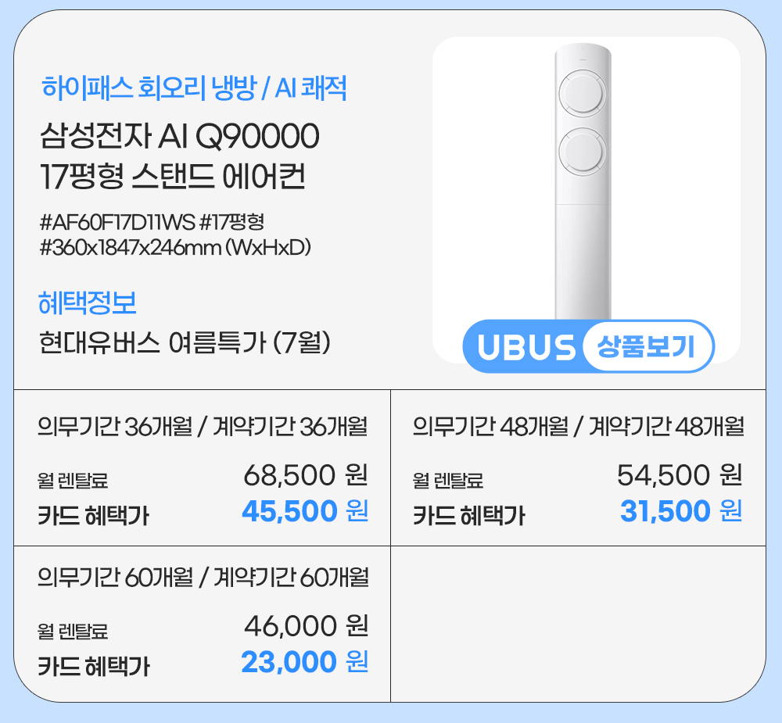782x723 pixels.
Task: Click the 23,000 원 card benefit price
Action: click(x=305, y=663)
